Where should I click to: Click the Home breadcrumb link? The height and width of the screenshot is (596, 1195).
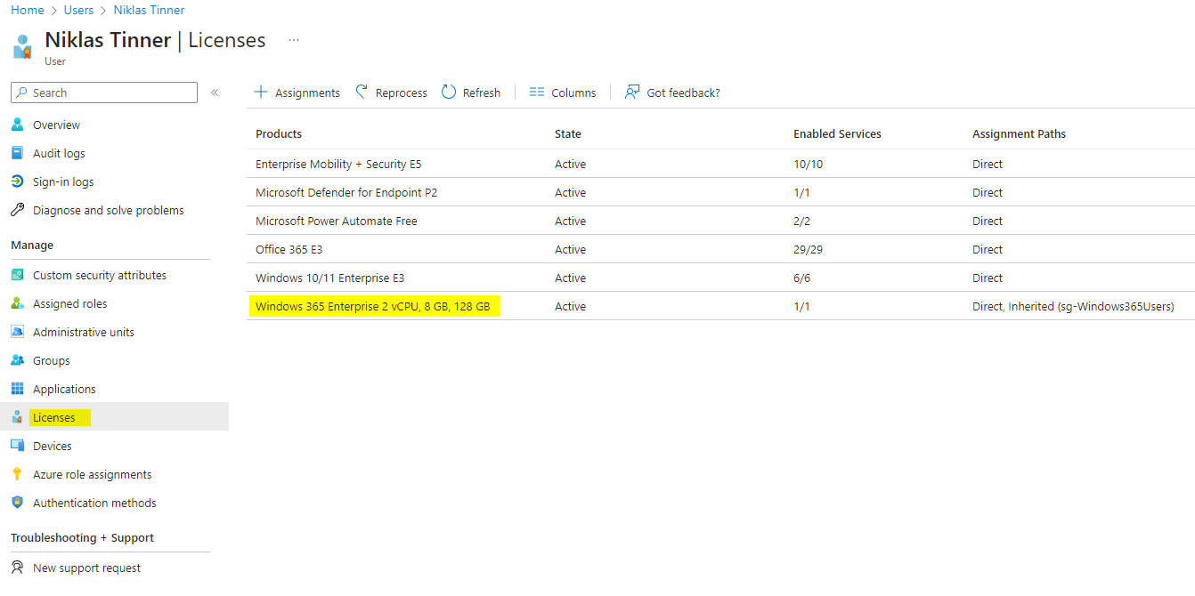pos(27,10)
